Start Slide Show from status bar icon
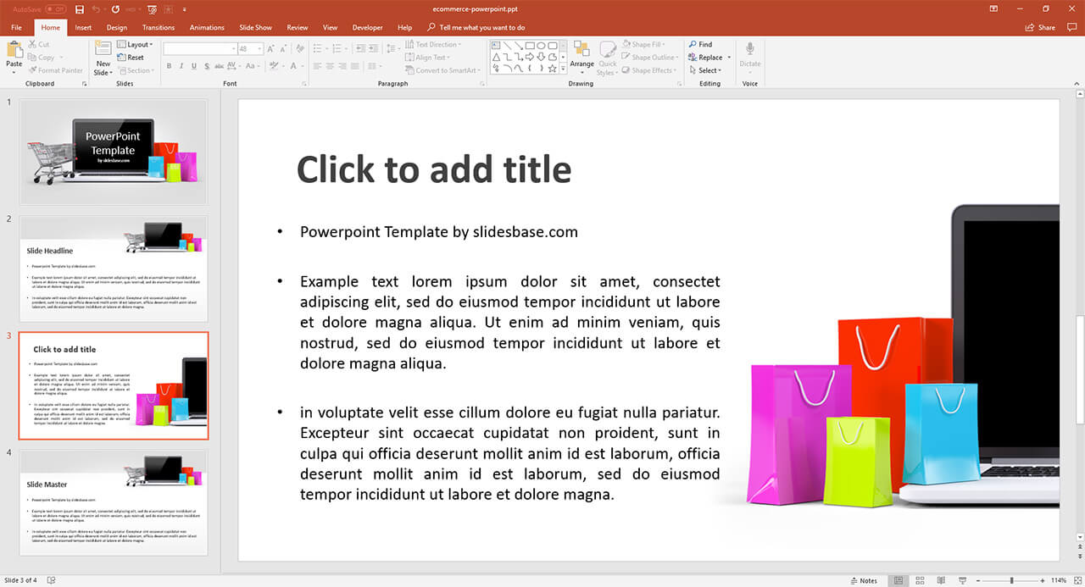 pyautogui.click(x=962, y=580)
